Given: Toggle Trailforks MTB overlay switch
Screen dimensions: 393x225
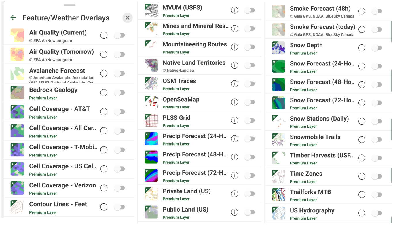Looking at the screenshot, I should [x=377, y=195].
